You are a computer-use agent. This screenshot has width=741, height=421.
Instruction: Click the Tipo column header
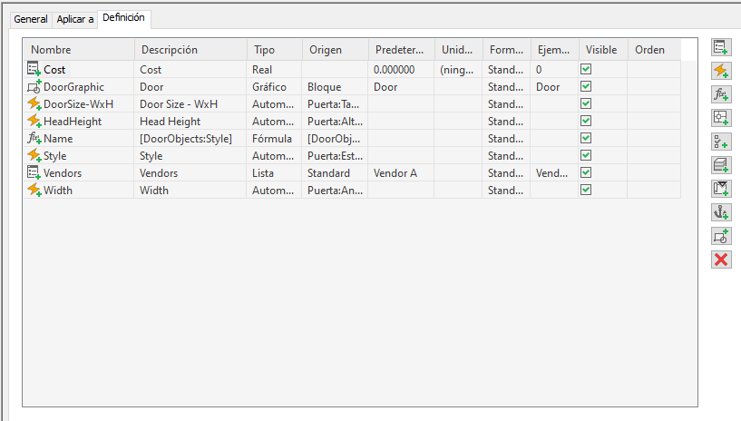274,50
